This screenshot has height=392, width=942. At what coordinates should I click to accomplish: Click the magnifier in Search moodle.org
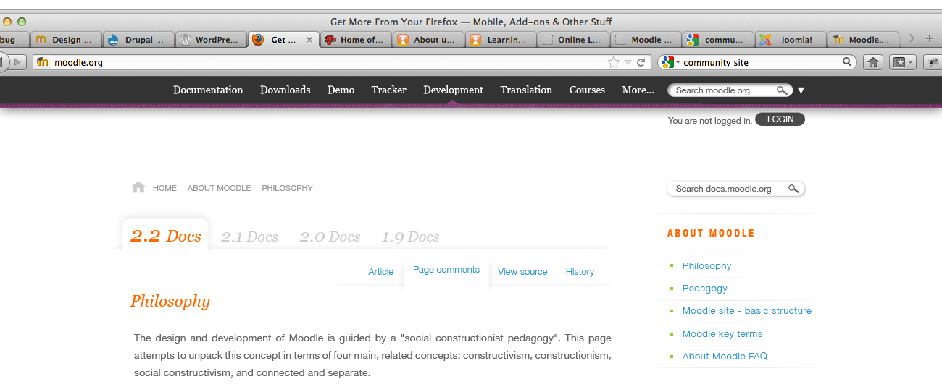pyautogui.click(x=782, y=90)
